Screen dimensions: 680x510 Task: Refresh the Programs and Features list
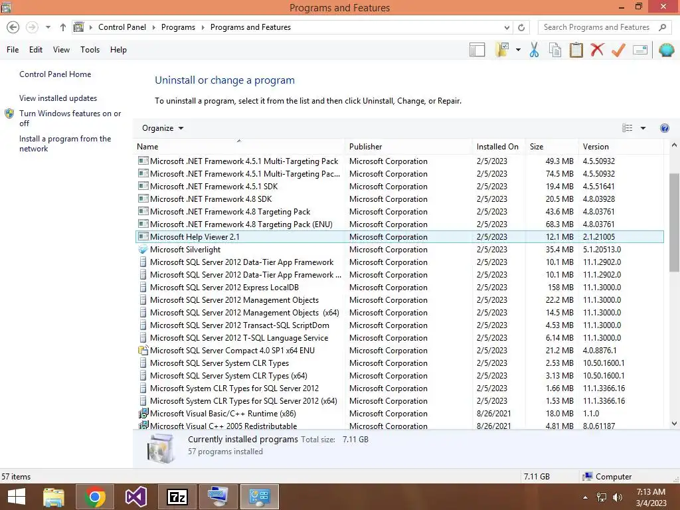(x=521, y=27)
